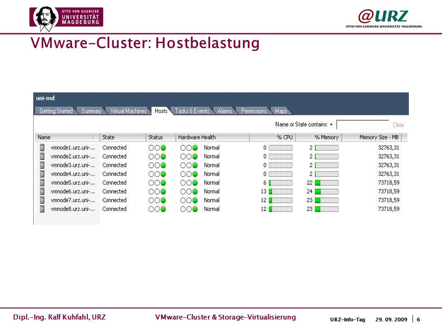The height and width of the screenshot is (331, 442).
Task: Select the vmnode1.urz.uni-... host name
Action: coord(73,148)
